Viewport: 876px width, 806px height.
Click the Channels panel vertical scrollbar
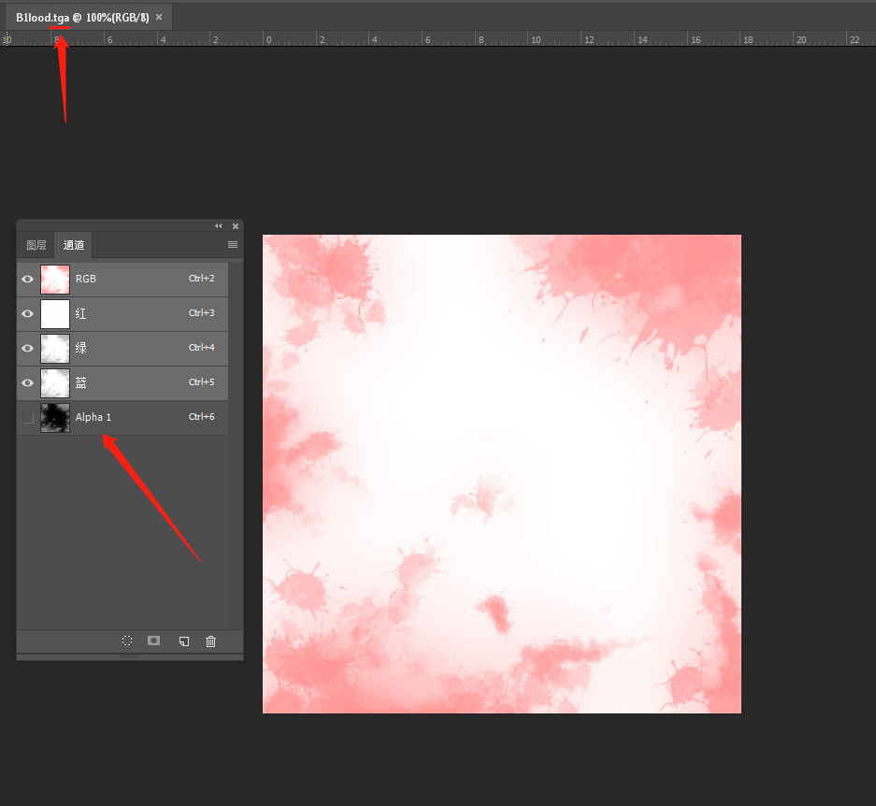(236, 445)
